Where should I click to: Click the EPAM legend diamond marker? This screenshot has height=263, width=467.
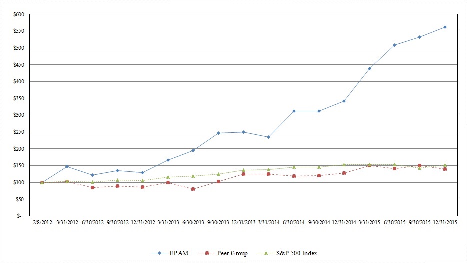click(x=159, y=253)
